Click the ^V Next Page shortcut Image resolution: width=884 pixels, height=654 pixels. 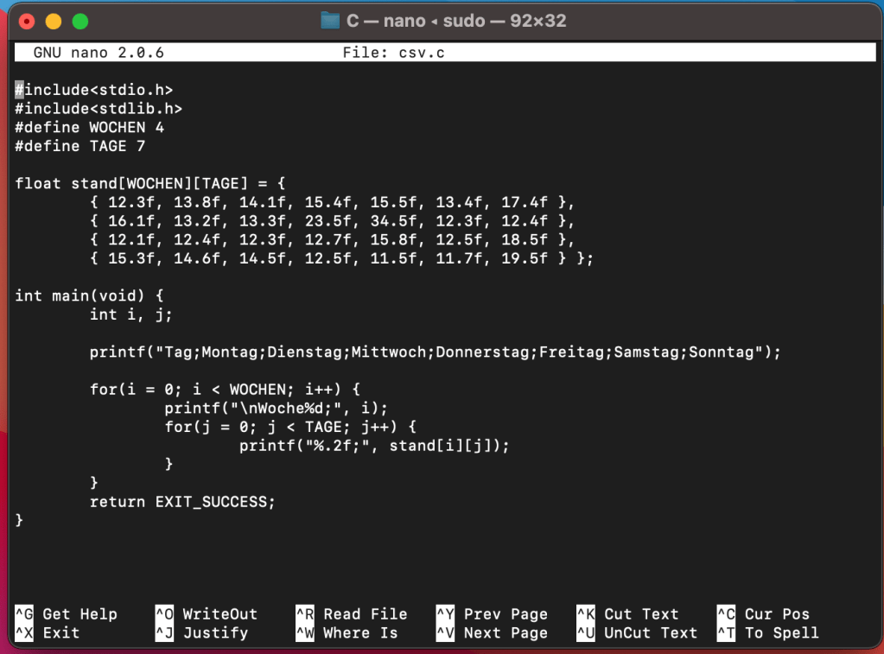click(x=492, y=633)
